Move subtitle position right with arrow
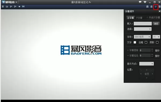 pyautogui.click(x=152, y=74)
